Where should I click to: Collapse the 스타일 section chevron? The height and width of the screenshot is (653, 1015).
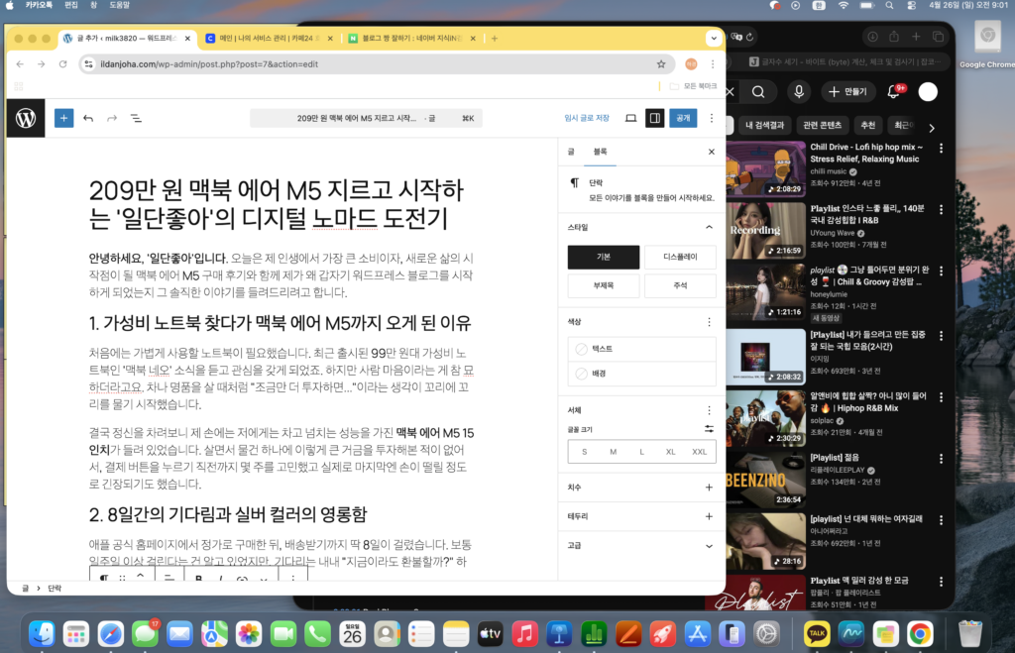tap(709, 227)
